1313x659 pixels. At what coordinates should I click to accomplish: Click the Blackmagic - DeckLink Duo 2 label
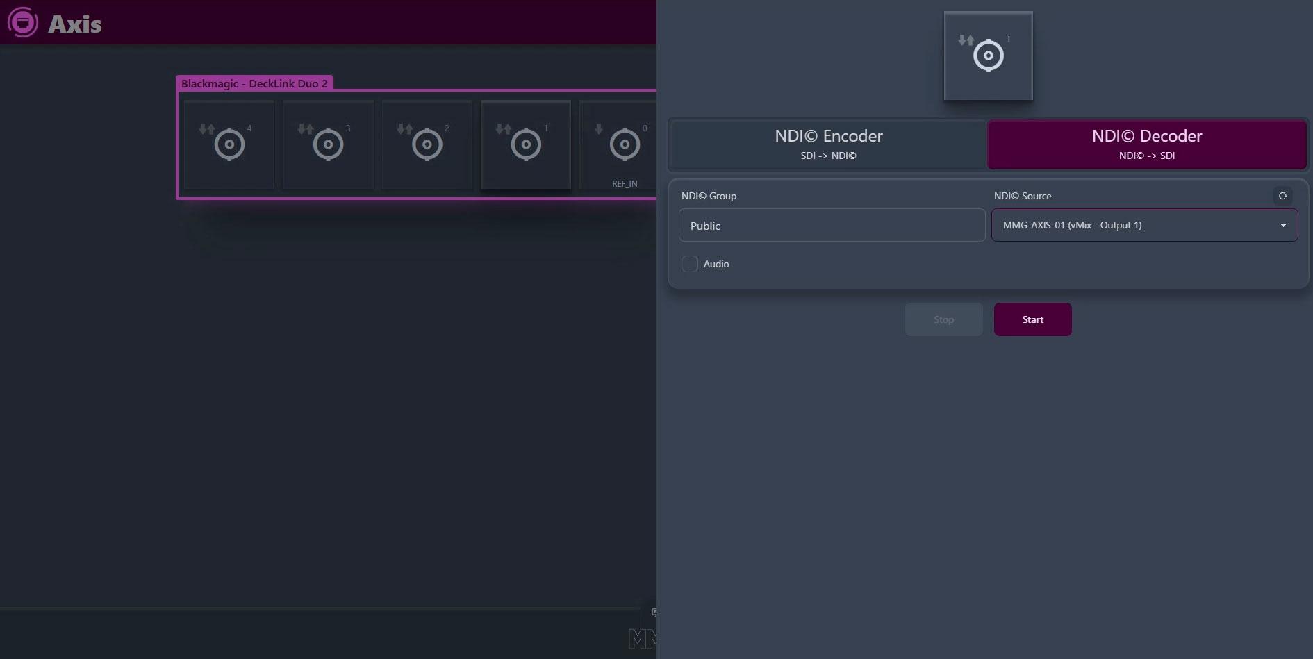click(254, 83)
